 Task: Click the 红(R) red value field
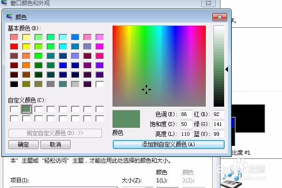click(x=219, y=114)
